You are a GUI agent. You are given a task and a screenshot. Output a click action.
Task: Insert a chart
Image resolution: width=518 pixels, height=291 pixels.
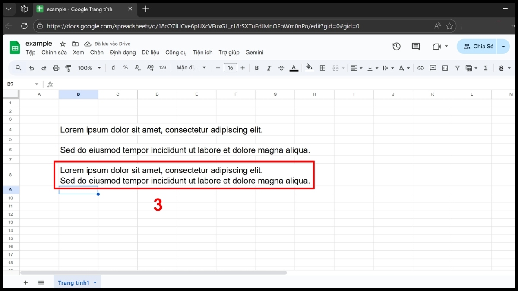445,68
